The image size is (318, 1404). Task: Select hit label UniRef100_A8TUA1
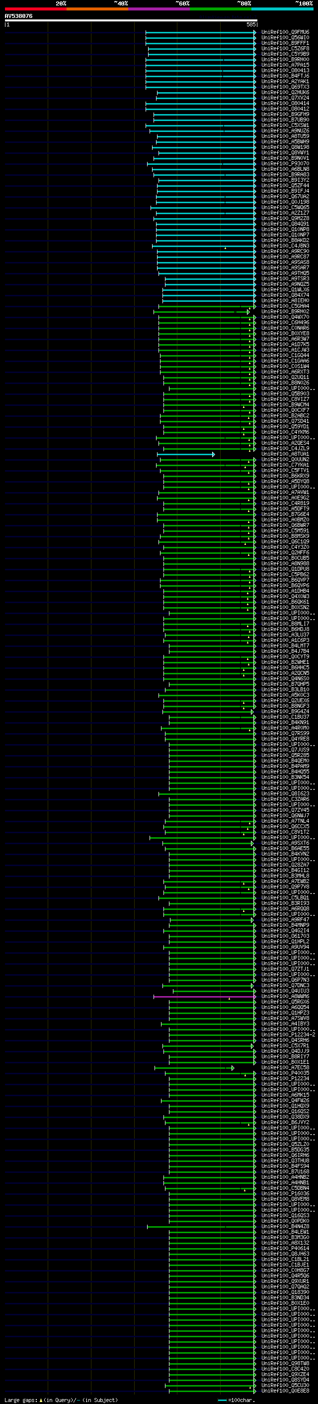[285, 454]
